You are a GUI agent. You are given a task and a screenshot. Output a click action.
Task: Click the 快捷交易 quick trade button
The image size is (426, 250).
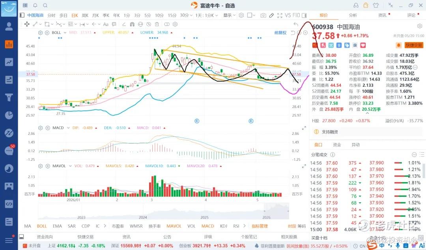(414, 45)
